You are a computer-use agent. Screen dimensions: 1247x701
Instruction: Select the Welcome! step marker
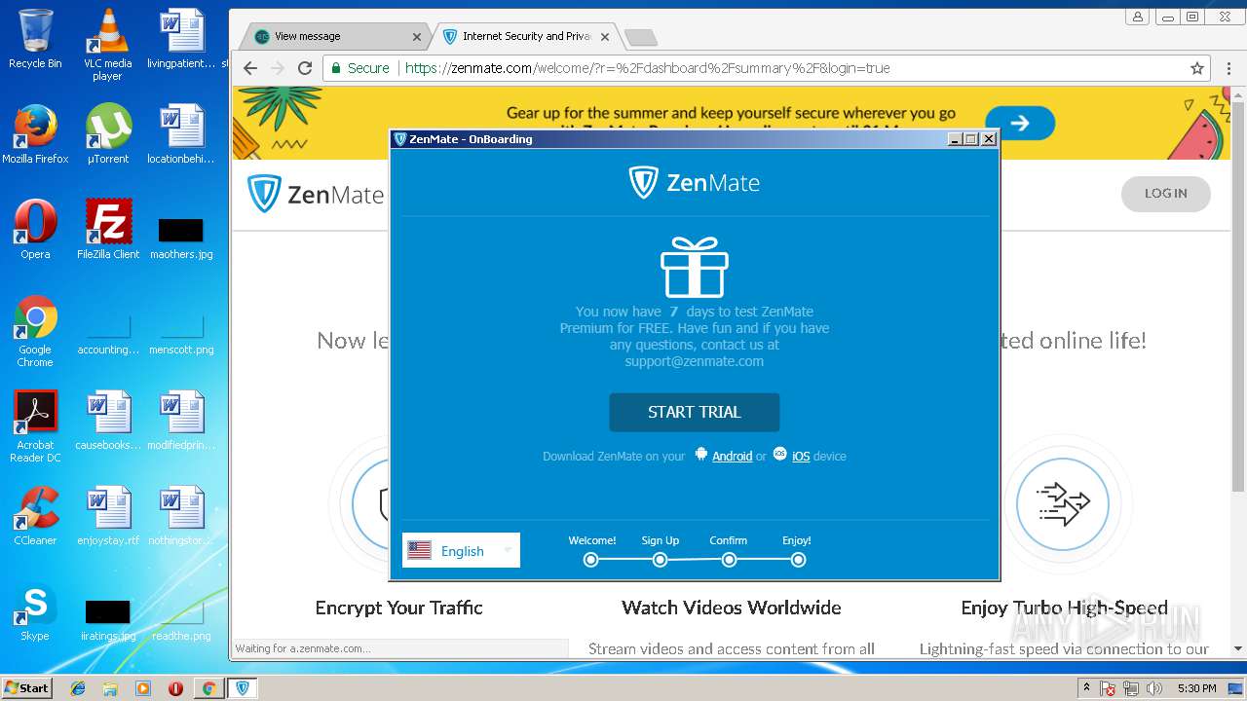click(590, 560)
